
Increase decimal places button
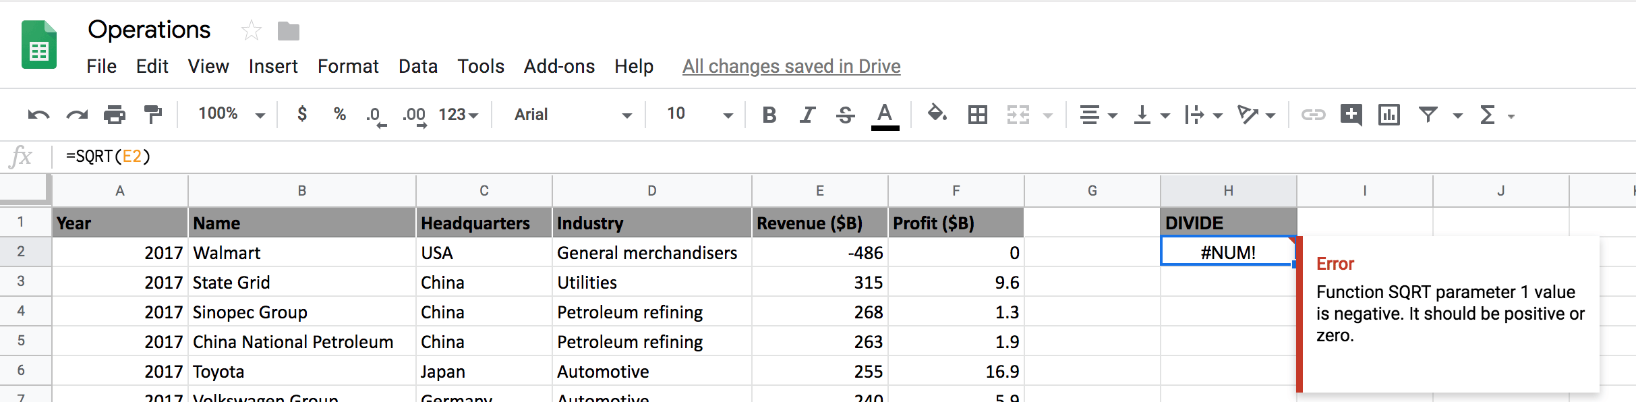pos(415,116)
